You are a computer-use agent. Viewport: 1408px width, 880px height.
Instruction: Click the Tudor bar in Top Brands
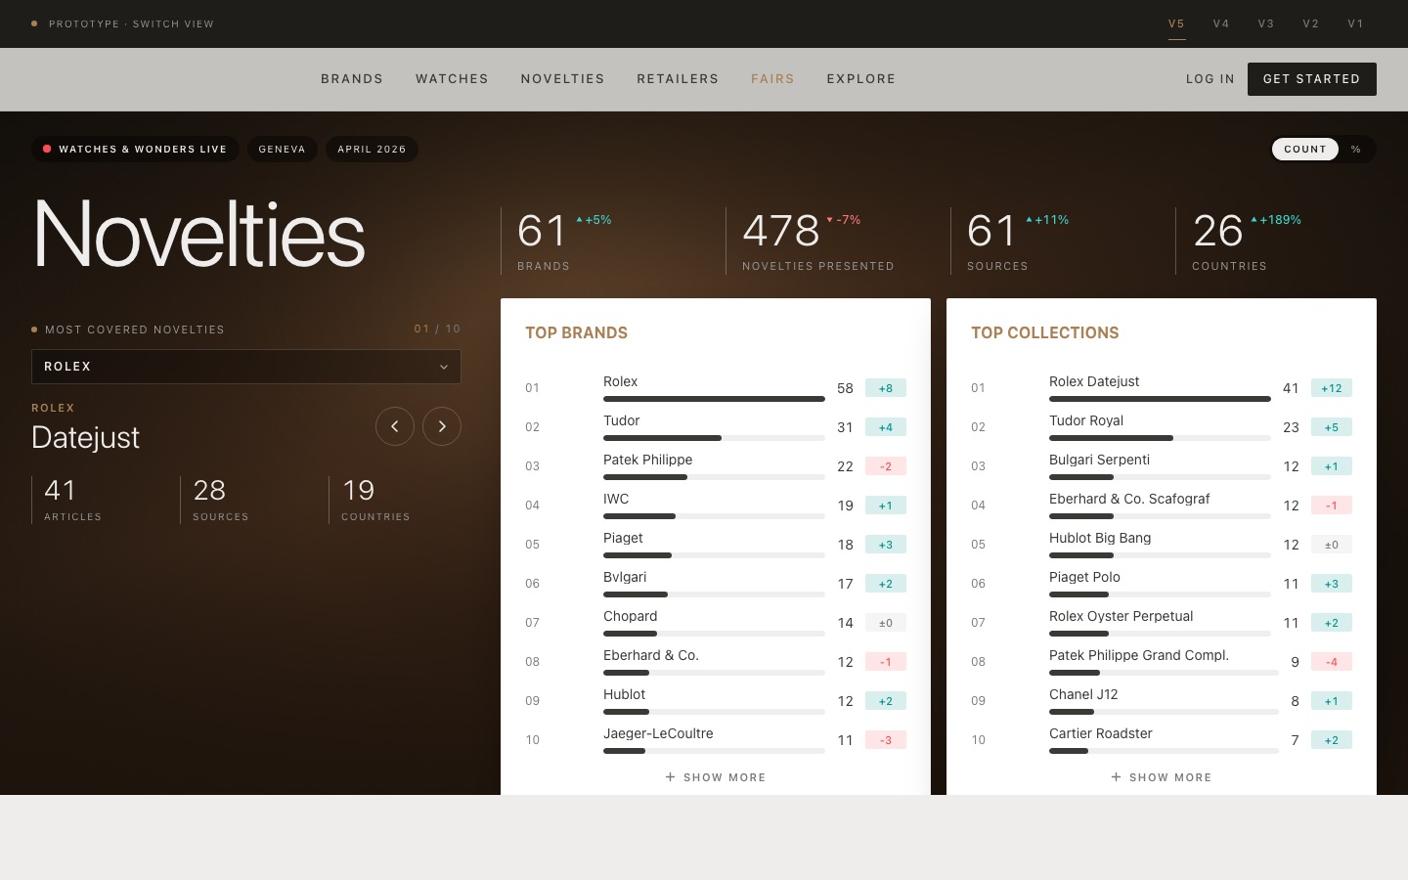(x=714, y=438)
